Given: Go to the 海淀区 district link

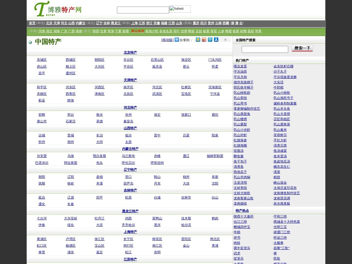Looking at the screenshot, I should pyautogui.click(x=186, y=60).
